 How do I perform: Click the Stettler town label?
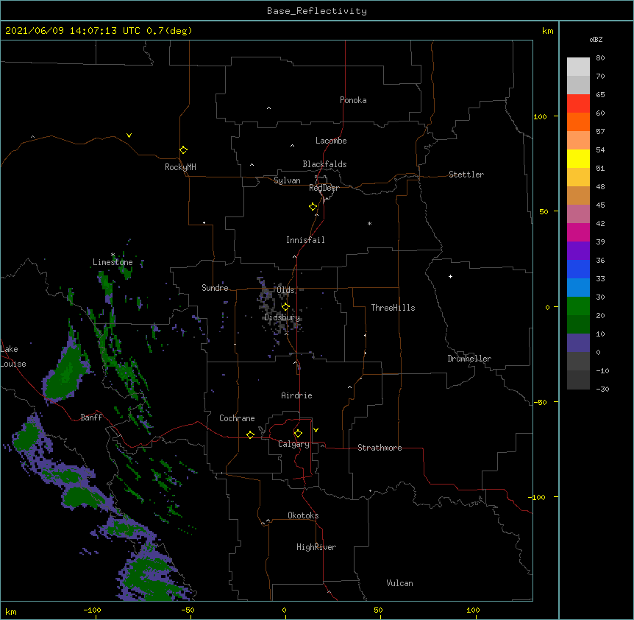(x=466, y=175)
